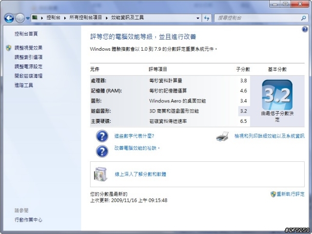
Task: Click the 遊戲圖形: row label
Action: click(x=101, y=111)
